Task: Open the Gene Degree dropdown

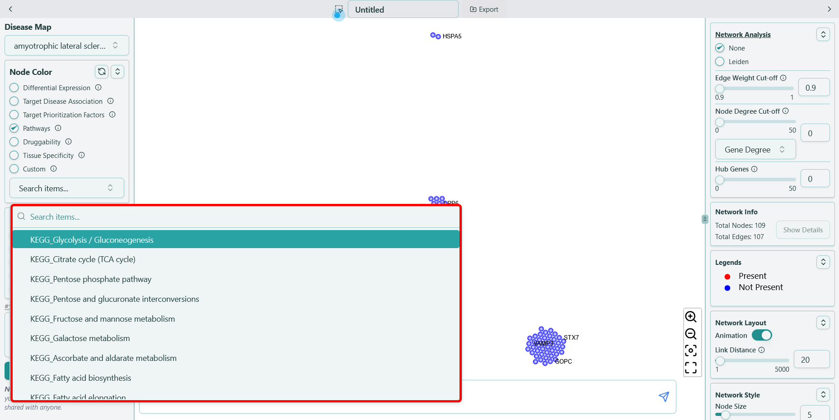Action: pyautogui.click(x=755, y=150)
